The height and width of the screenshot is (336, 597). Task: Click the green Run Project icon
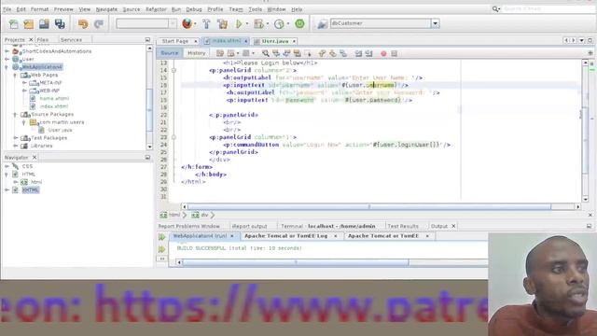click(239, 24)
